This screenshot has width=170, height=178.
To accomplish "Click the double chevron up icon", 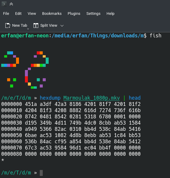I will 11,4.
